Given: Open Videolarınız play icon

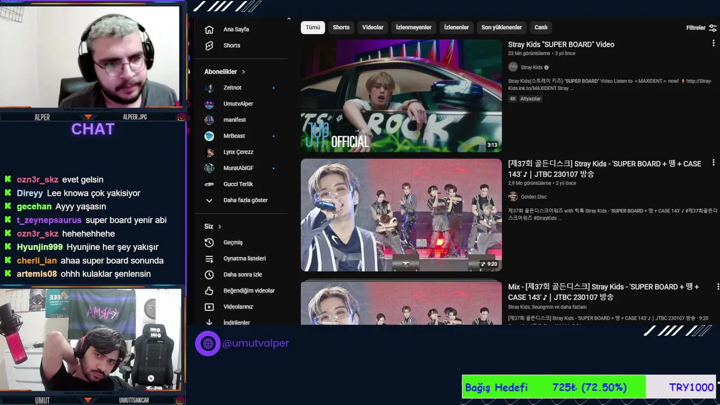Looking at the screenshot, I should coord(209,307).
